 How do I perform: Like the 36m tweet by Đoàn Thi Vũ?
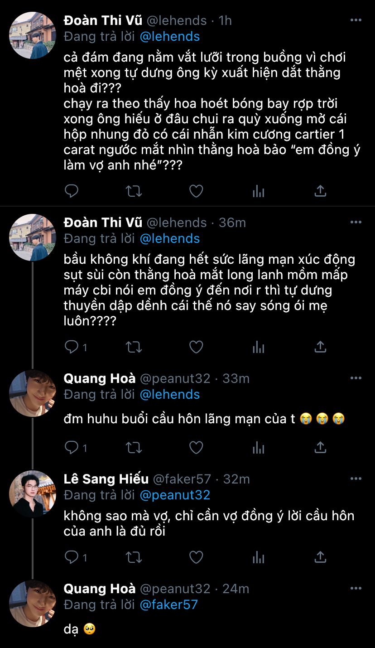coord(196,347)
